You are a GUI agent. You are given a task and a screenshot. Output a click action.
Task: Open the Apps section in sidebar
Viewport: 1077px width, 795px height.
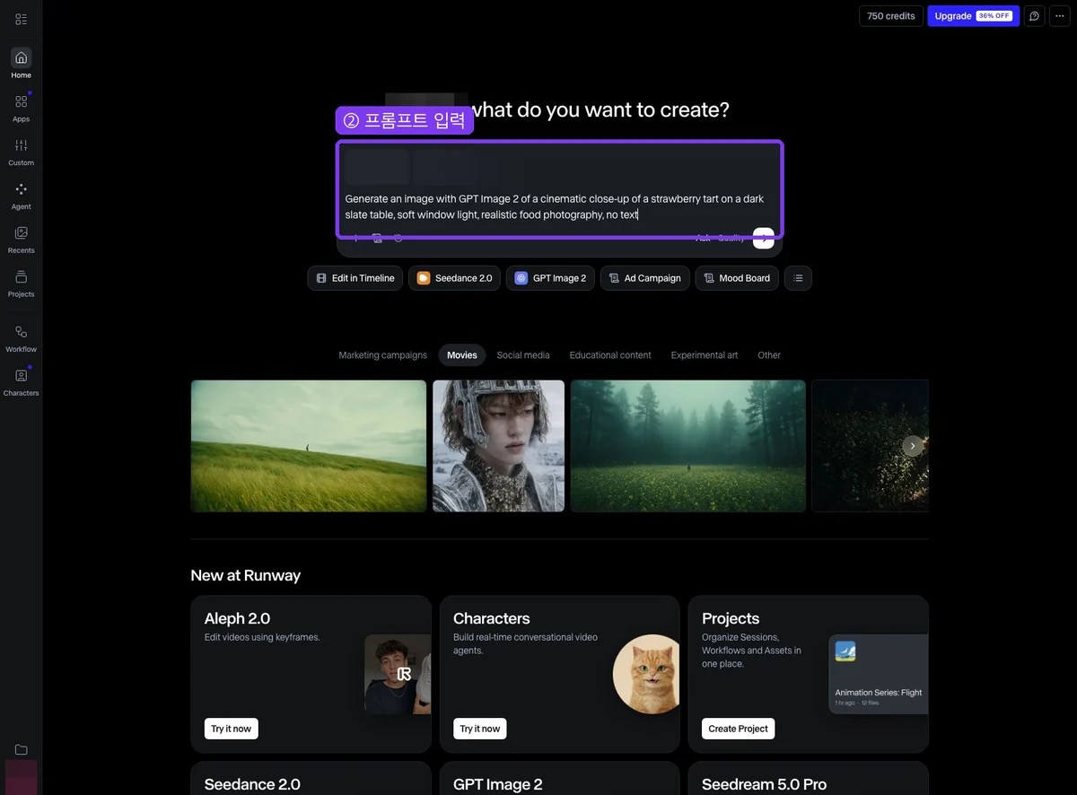pyautogui.click(x=21, y=108)
